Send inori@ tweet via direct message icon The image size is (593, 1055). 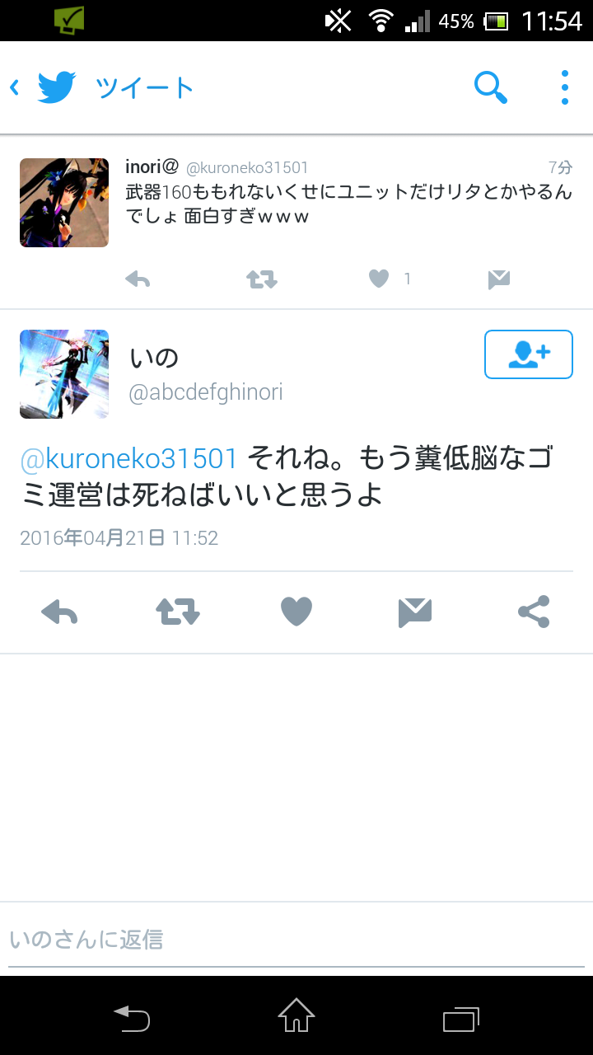point(498,280)
